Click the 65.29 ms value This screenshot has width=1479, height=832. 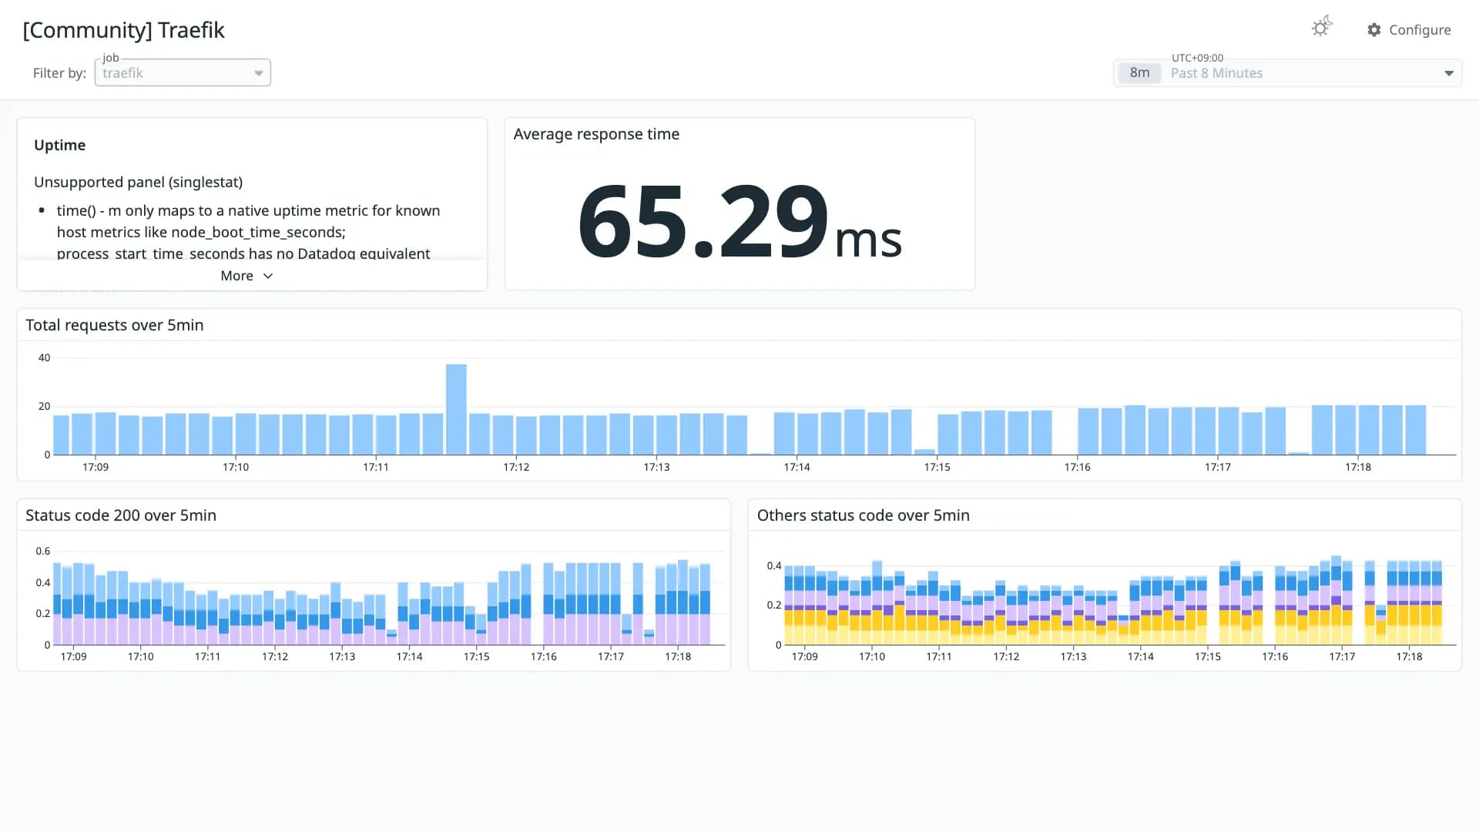pos(739,222)
